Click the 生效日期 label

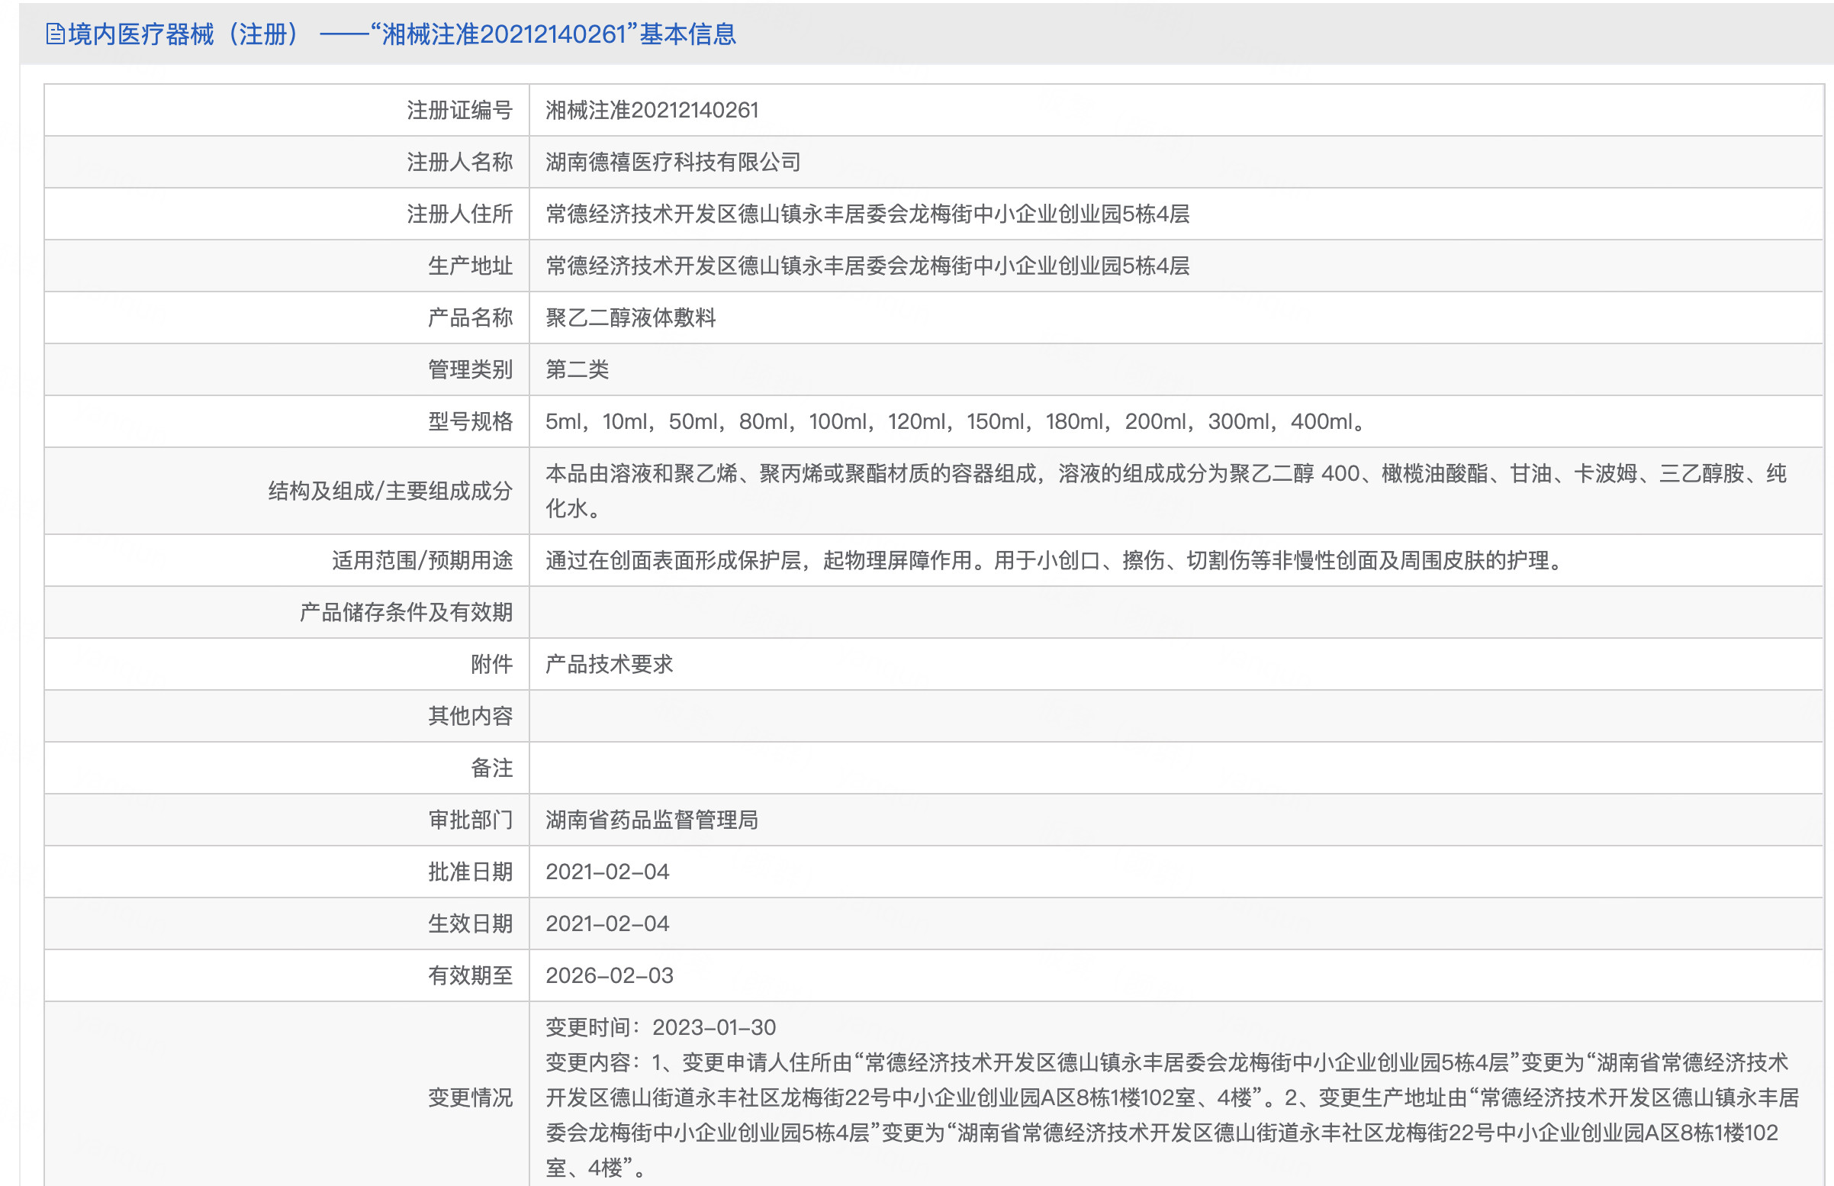click(470, 923)
